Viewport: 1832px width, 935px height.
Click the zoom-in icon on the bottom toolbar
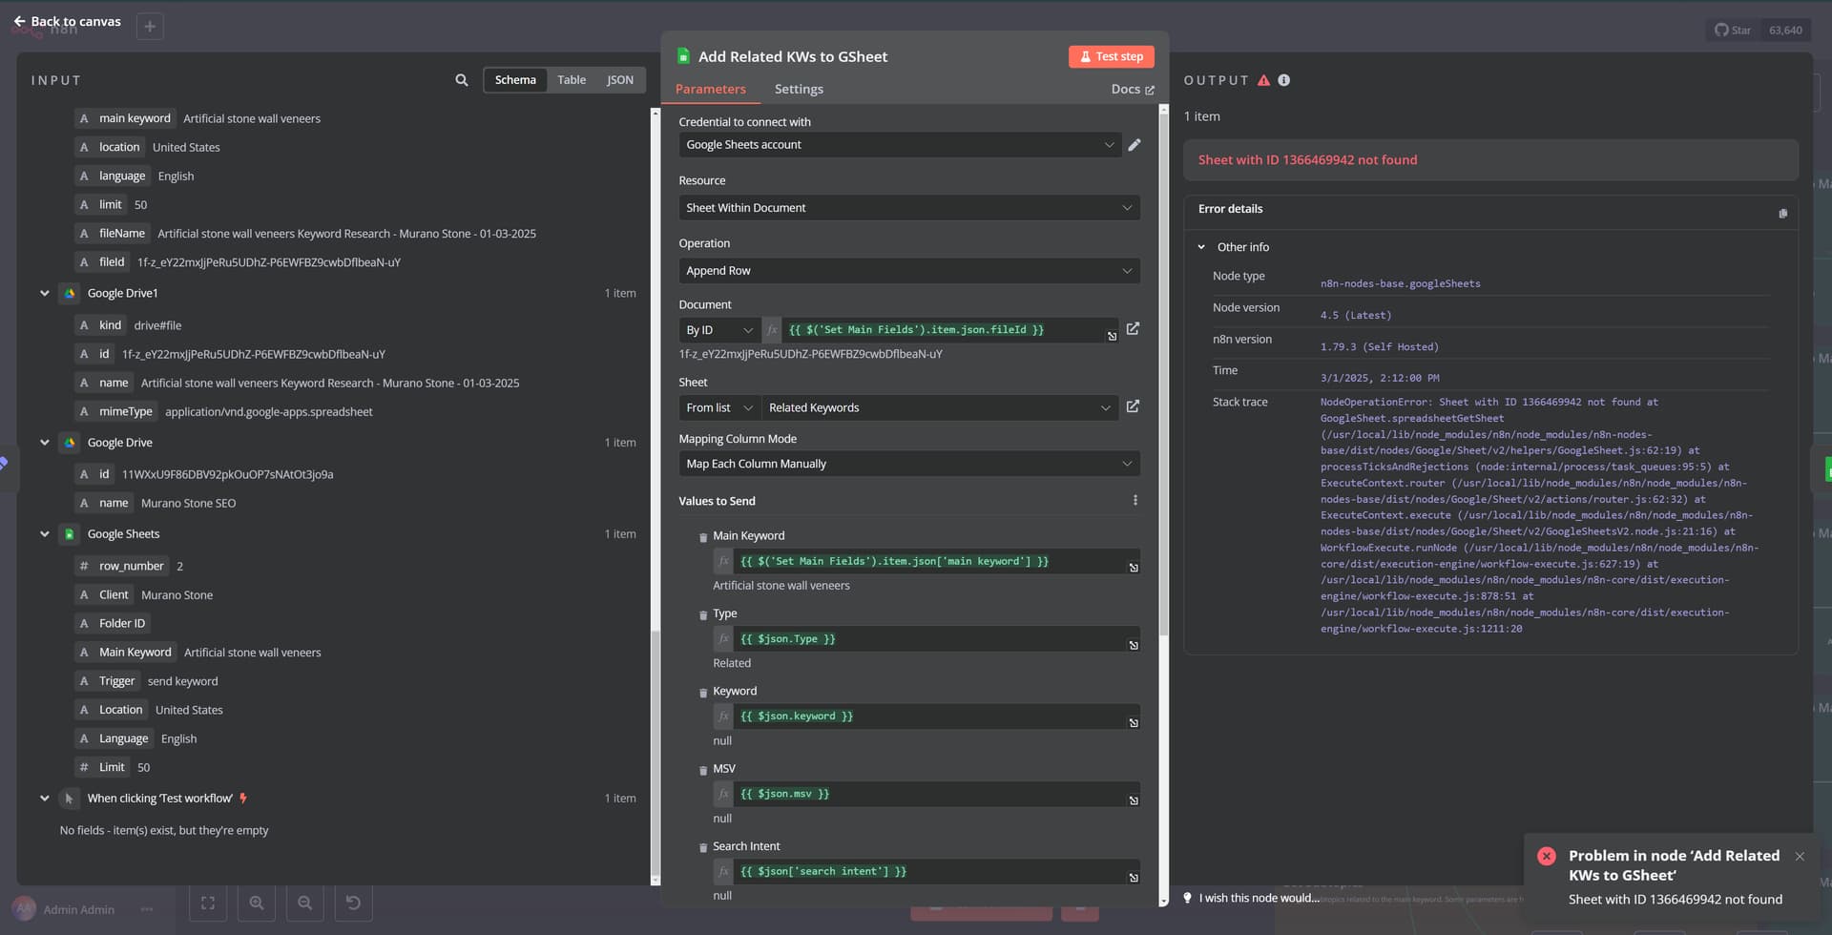pyautogui.click(x=257, y=903)
